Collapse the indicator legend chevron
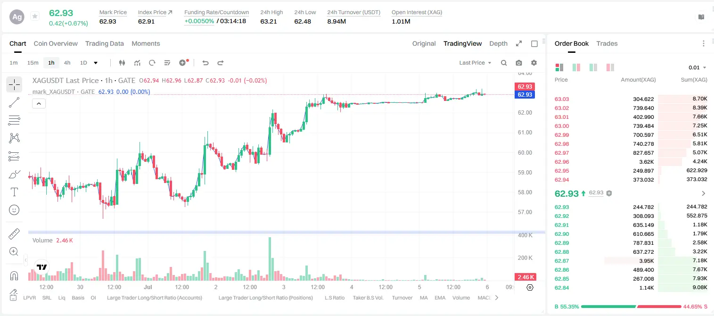The image size is (714, 316). click(39, 104)
